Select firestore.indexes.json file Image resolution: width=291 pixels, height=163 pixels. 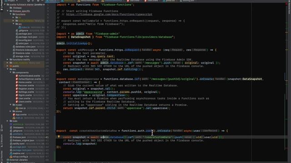(26, 50)
